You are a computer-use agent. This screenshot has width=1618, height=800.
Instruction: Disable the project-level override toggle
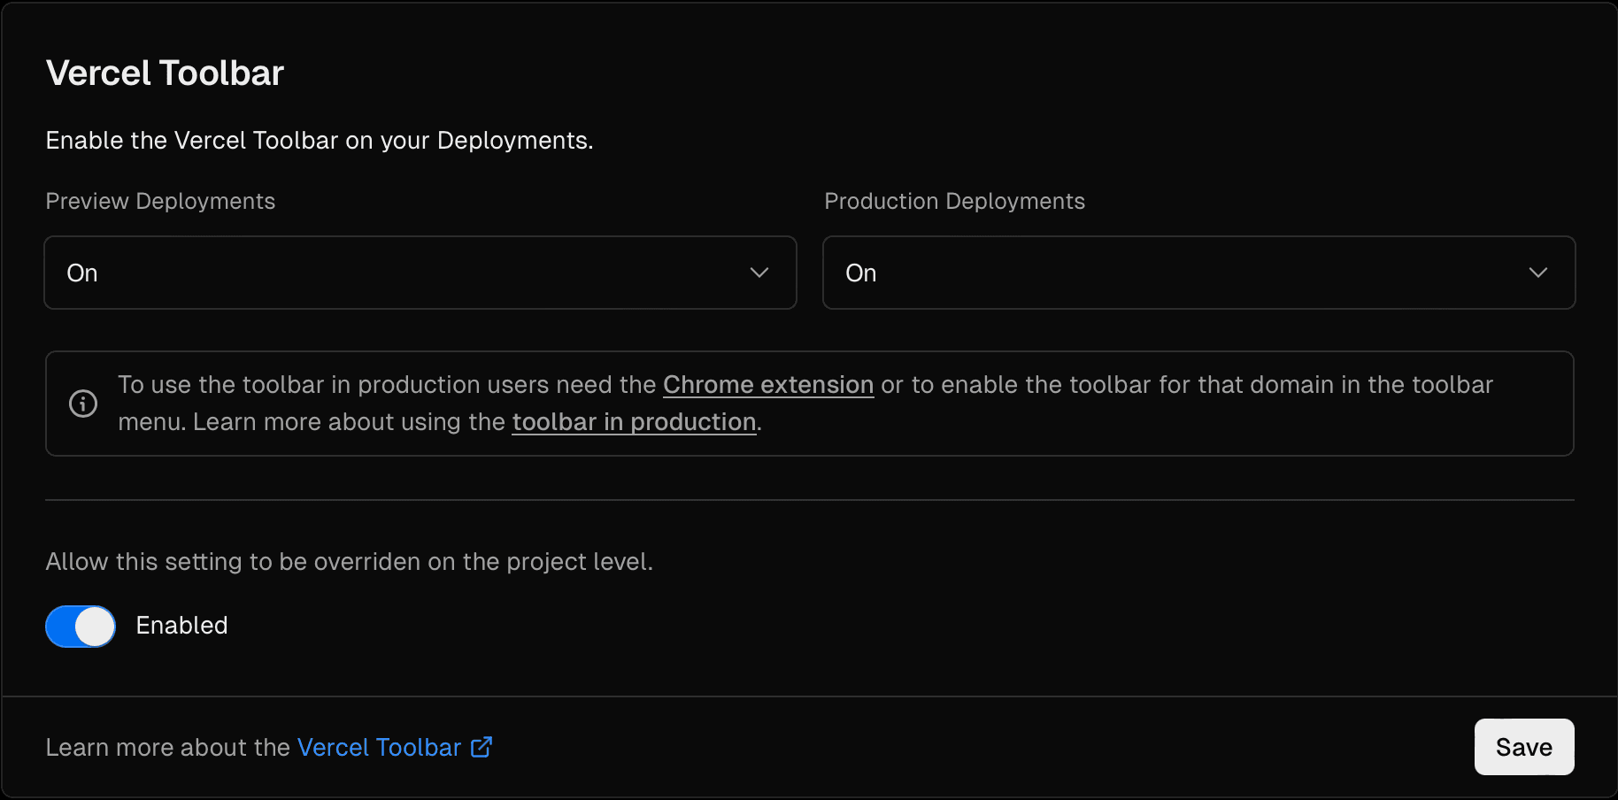coord(80,626)
